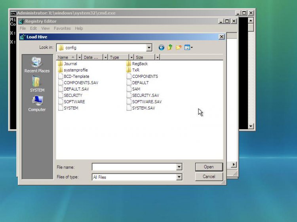The width and height of the screenshot is (297, 222).
Task: Open the Date column filter arrow
Action: [x=105, y=57]
